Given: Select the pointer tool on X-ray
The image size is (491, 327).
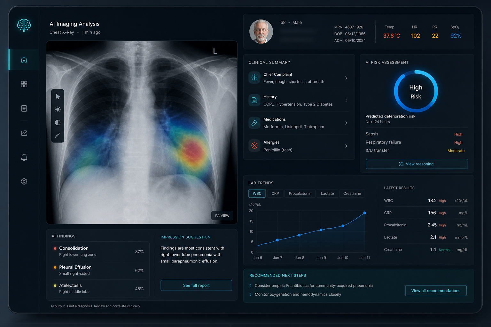Looking at the screenshot, I should click(x=58, y=96).
